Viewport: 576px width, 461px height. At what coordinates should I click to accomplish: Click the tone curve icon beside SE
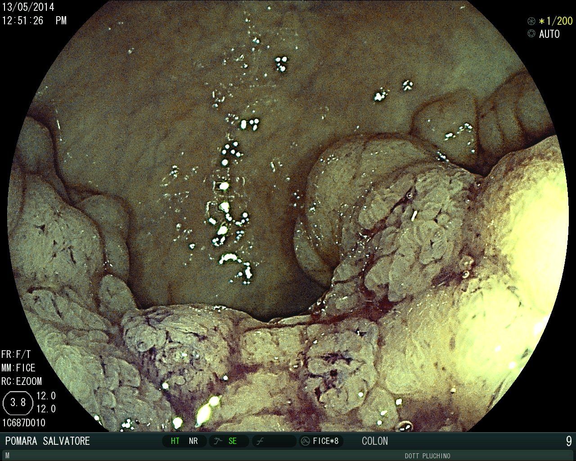[218, 441]
